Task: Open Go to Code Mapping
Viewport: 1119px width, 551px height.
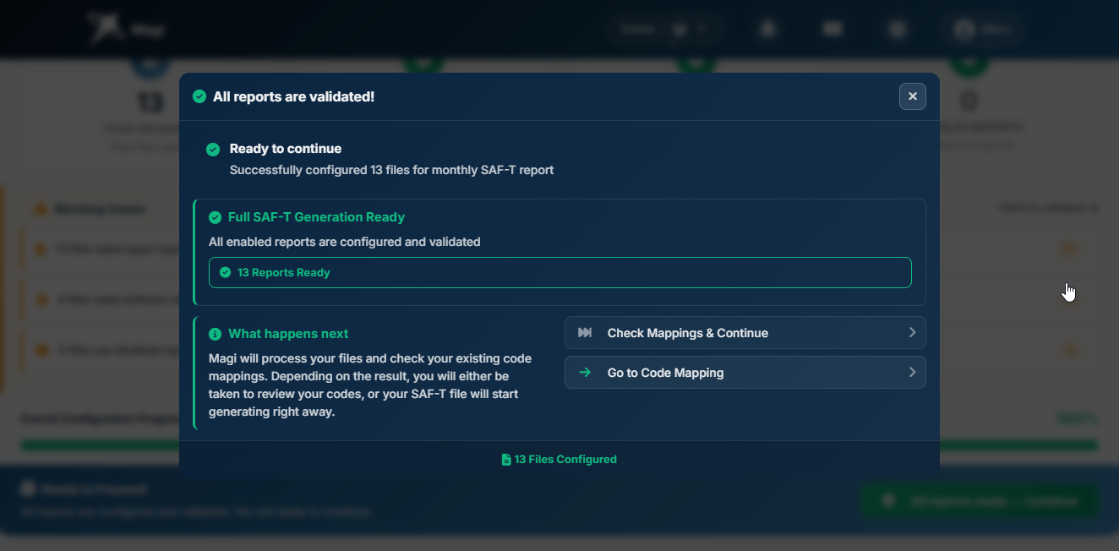Action: [x=745, y=373]
